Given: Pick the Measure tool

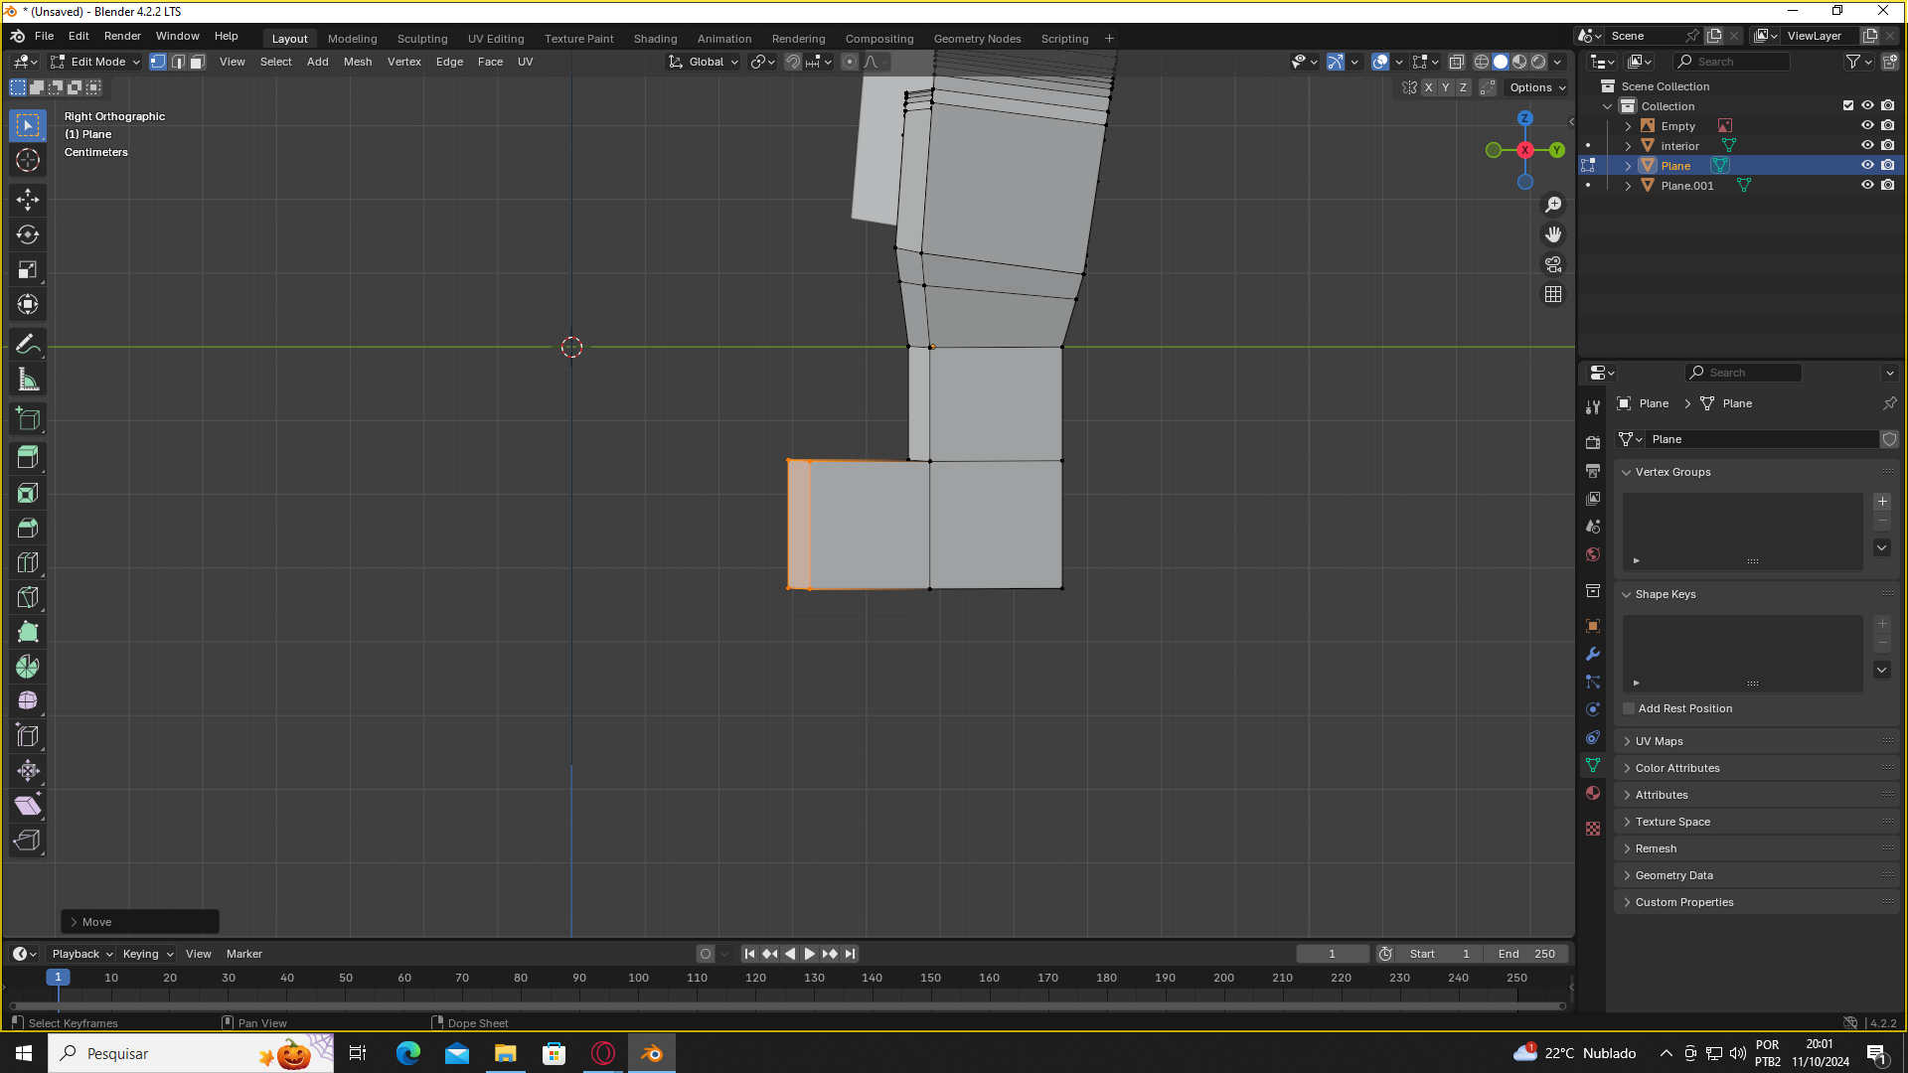Looking at the screenshot, I should (28, 380).
